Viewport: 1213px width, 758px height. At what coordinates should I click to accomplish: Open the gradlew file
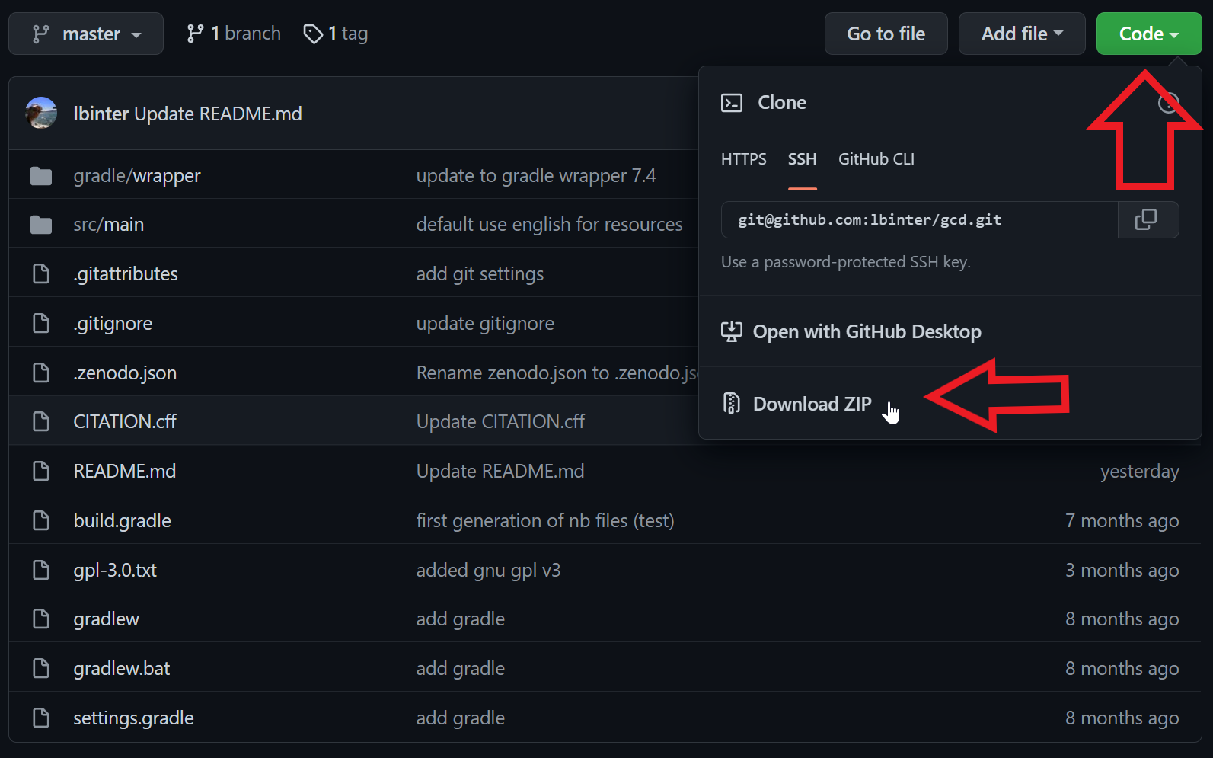(107, 619)
